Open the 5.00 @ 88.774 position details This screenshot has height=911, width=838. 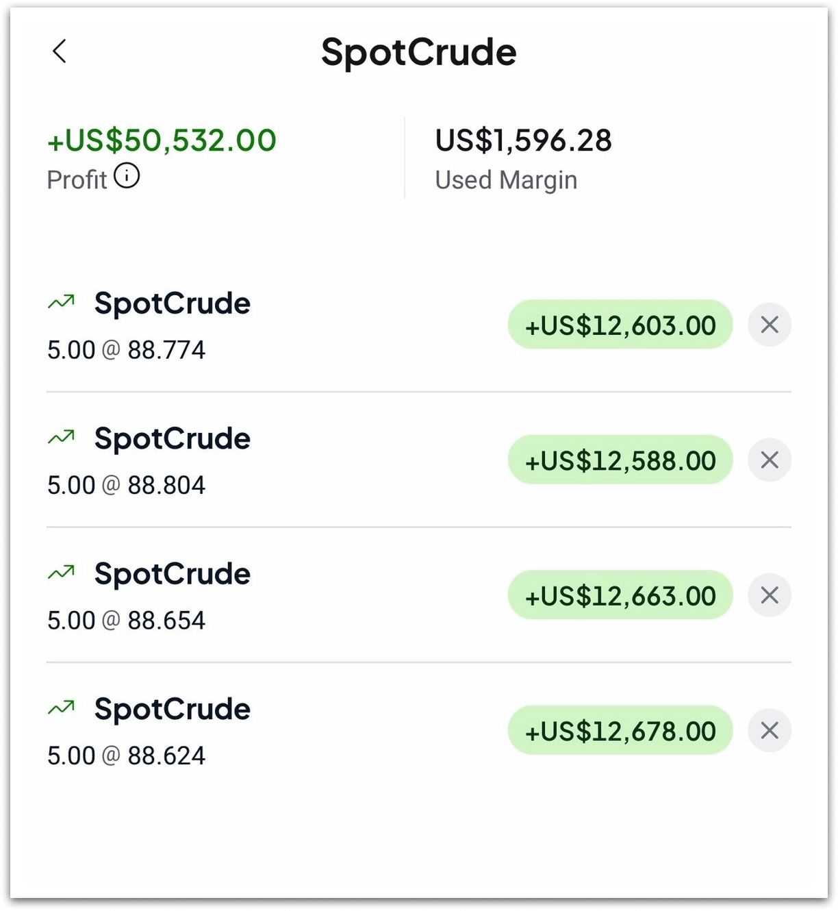(126, 350)
